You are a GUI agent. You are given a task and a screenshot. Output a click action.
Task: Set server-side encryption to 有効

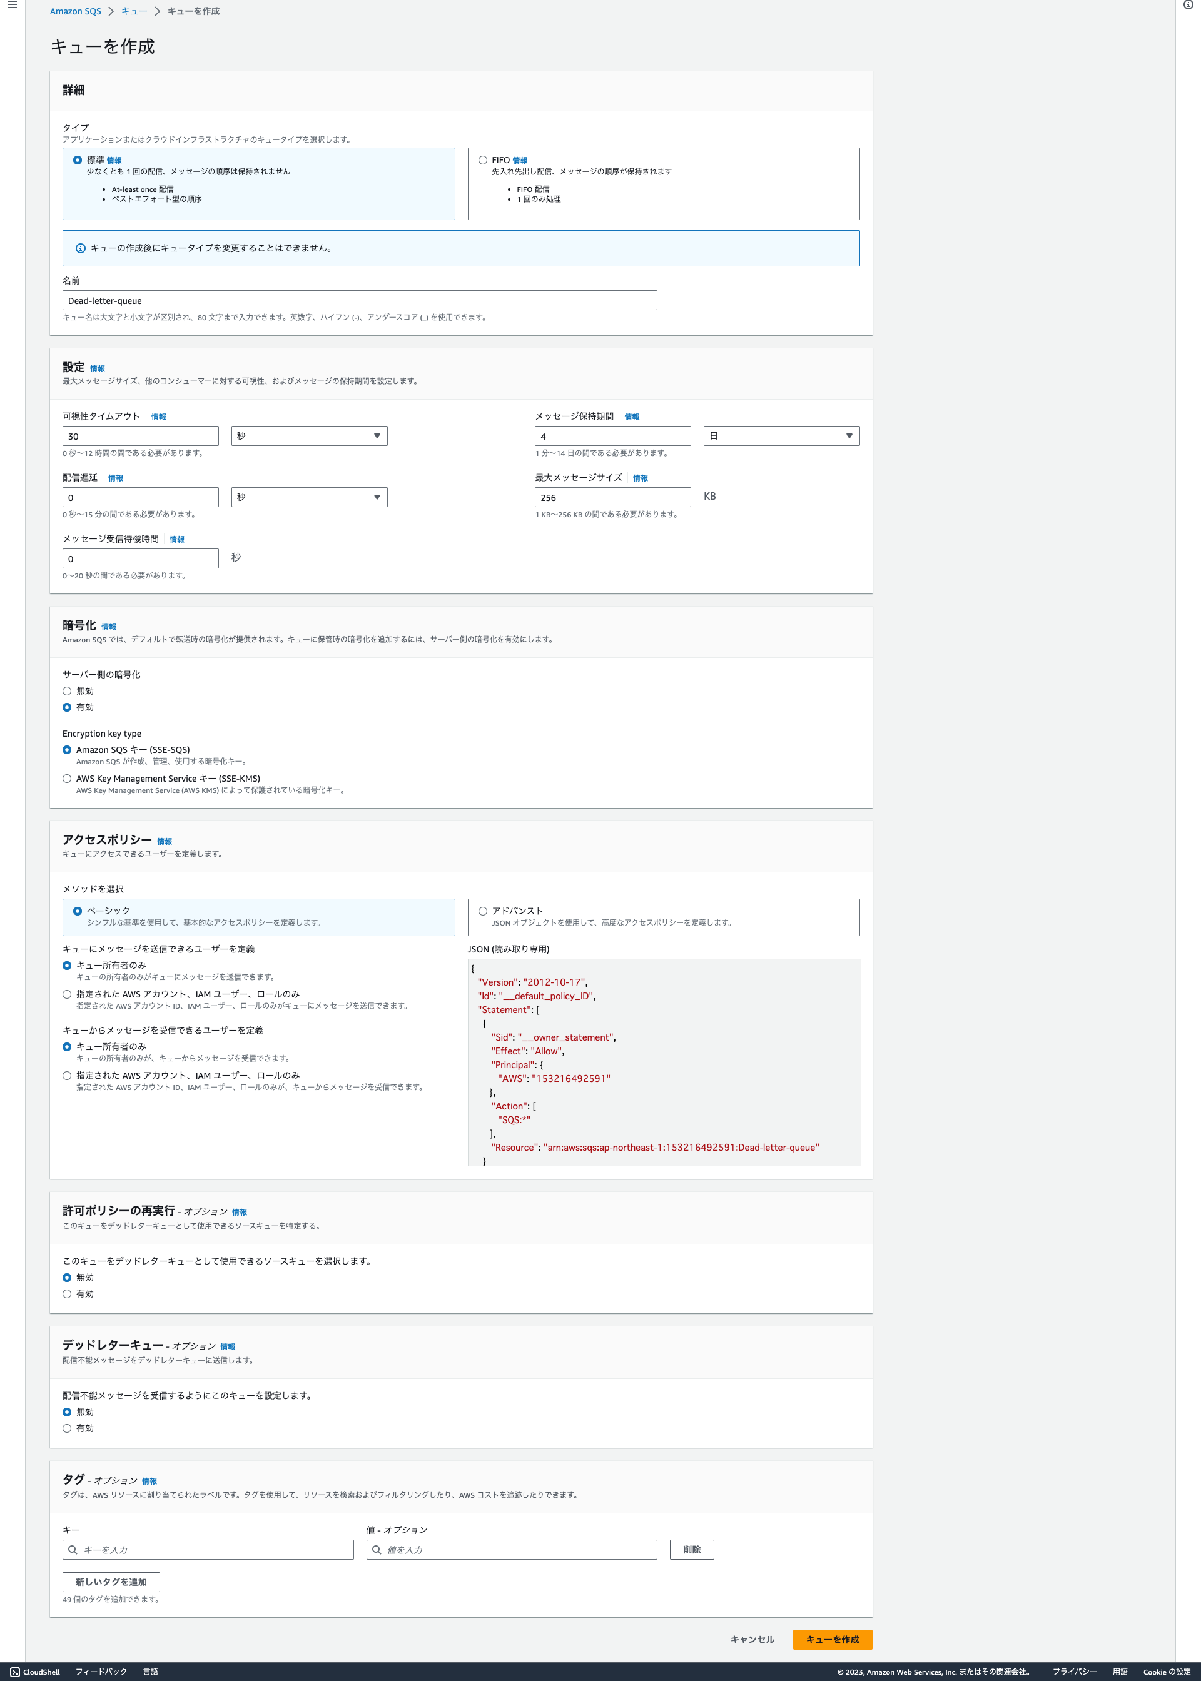click(x=68, y=707)
